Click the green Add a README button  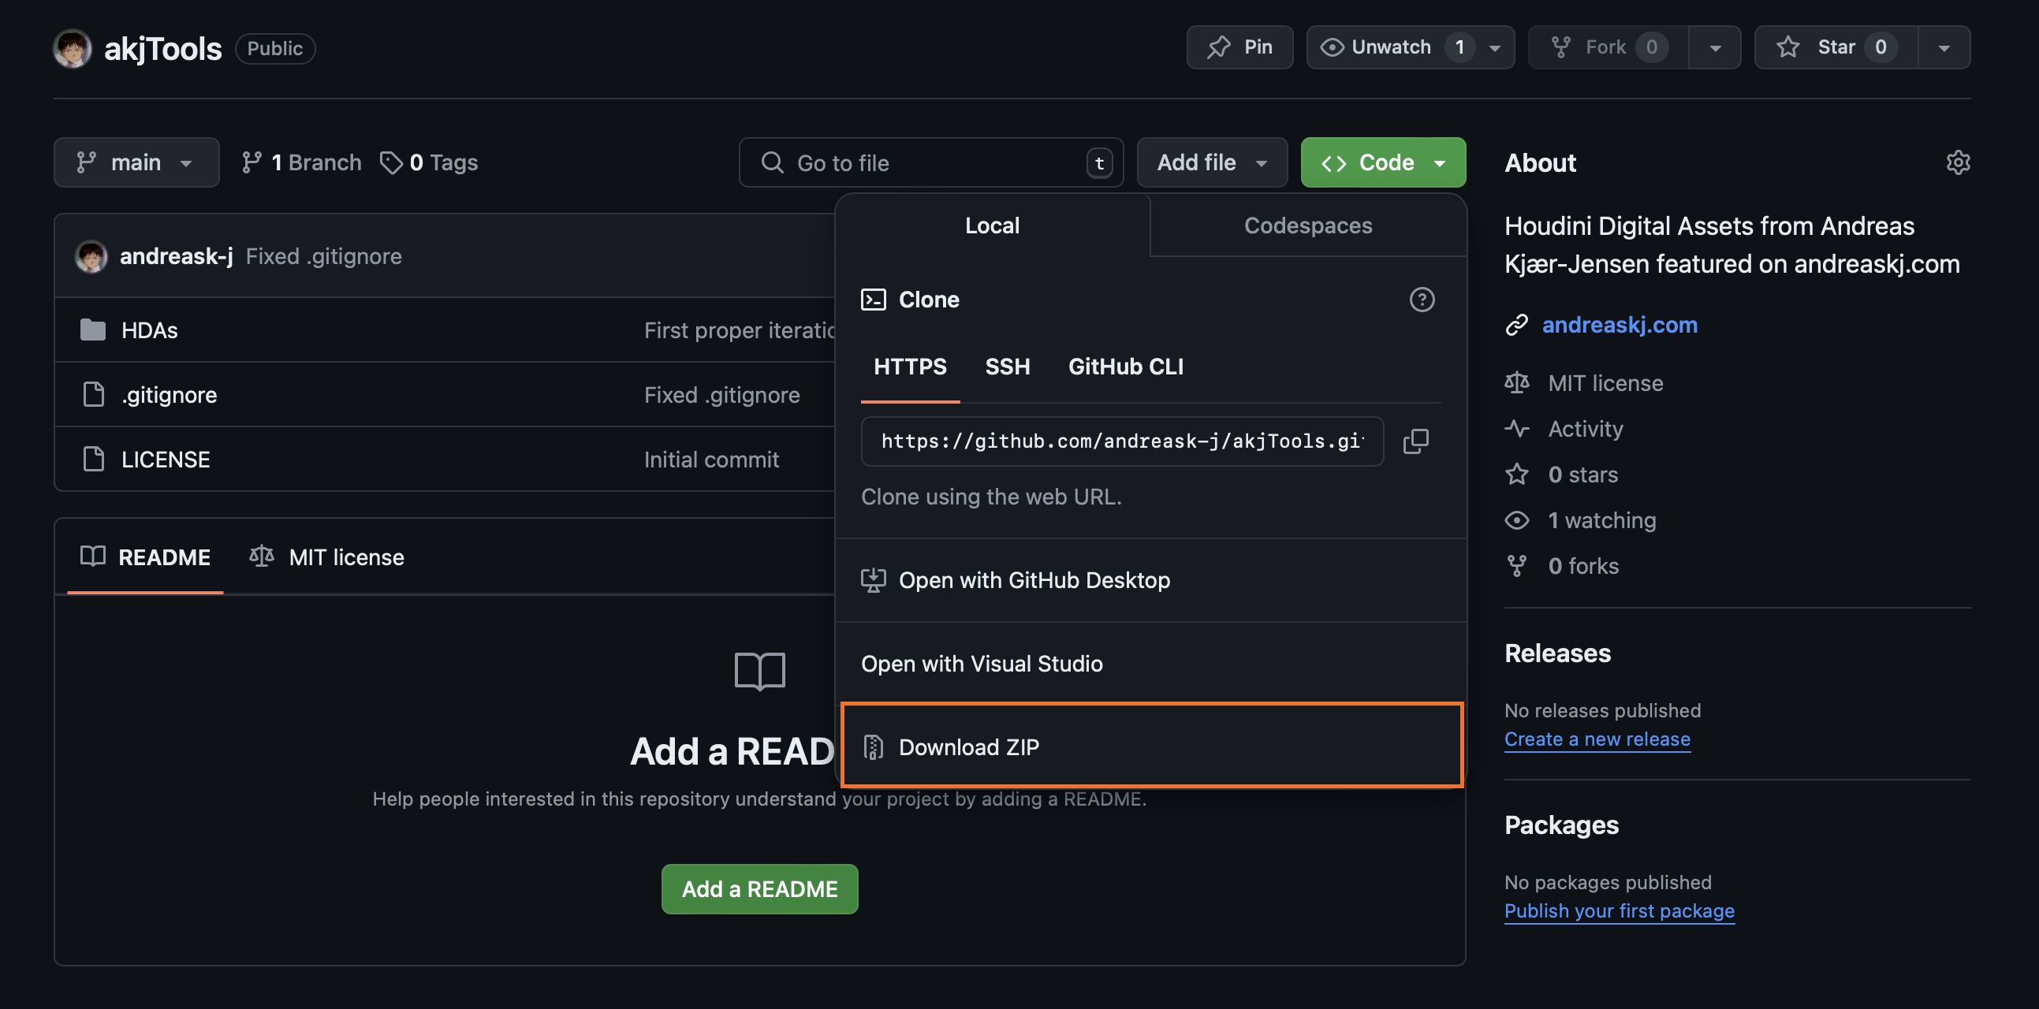(759, 888)
